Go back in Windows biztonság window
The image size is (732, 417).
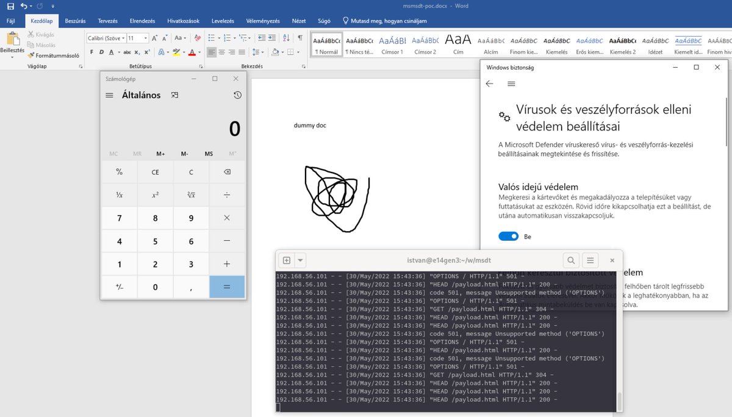click(x=489, y=84)
